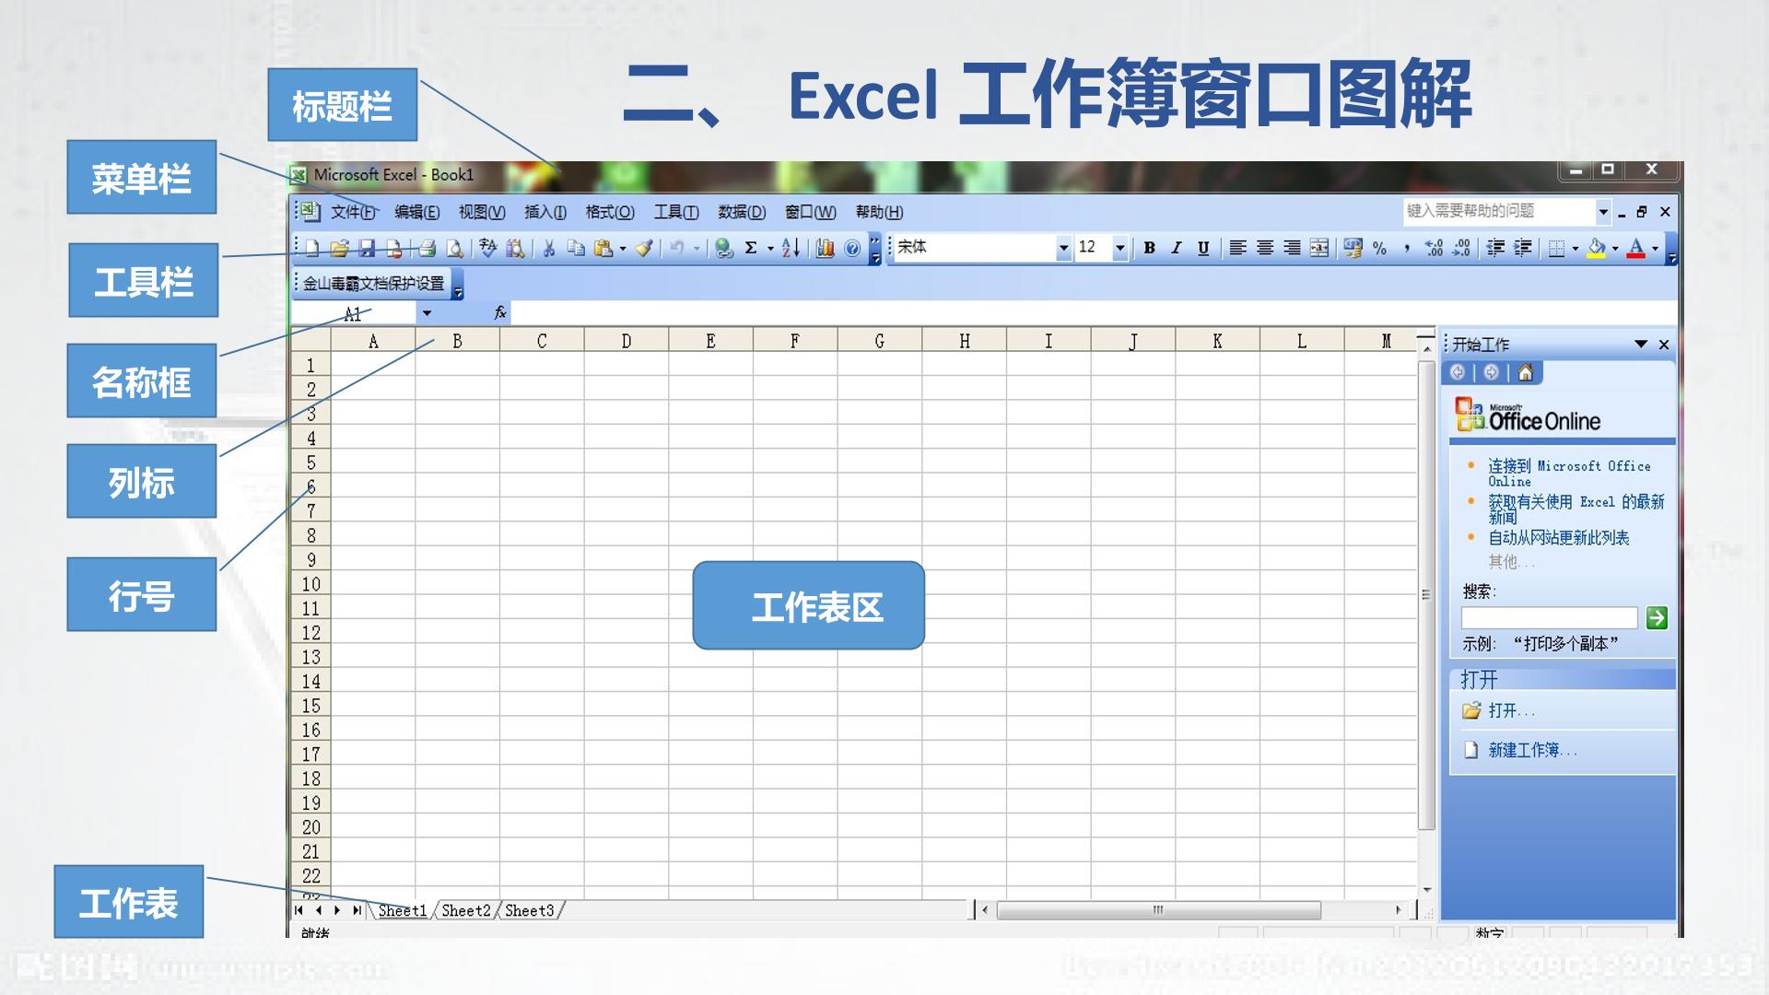Run the Spelling check icon

point(487,248)
